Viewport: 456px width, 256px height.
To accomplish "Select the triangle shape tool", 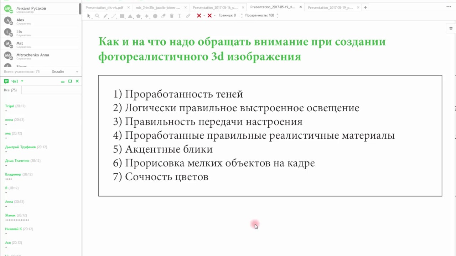I will point(130,16).
